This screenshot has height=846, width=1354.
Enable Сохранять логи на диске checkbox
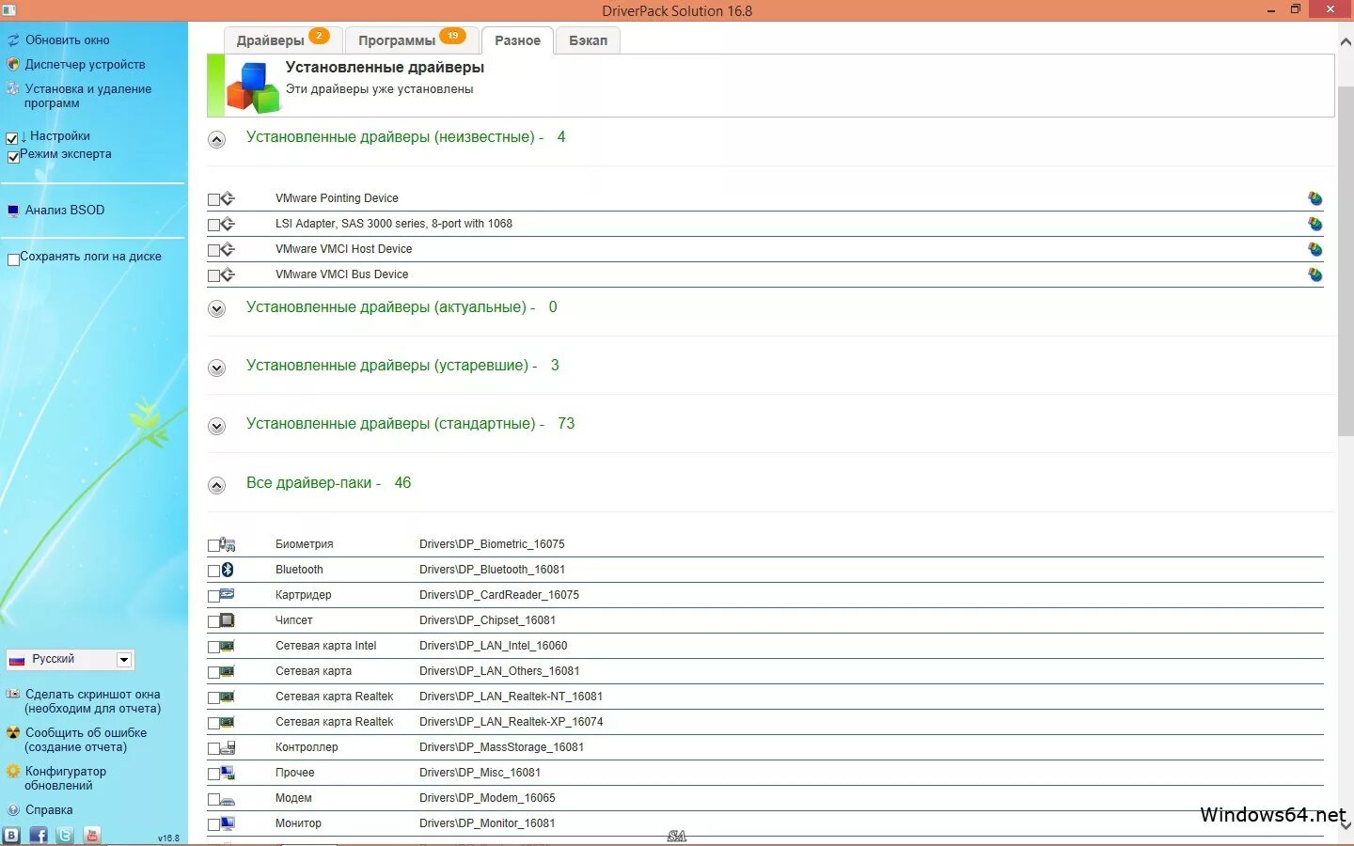[x=13, y=259]
